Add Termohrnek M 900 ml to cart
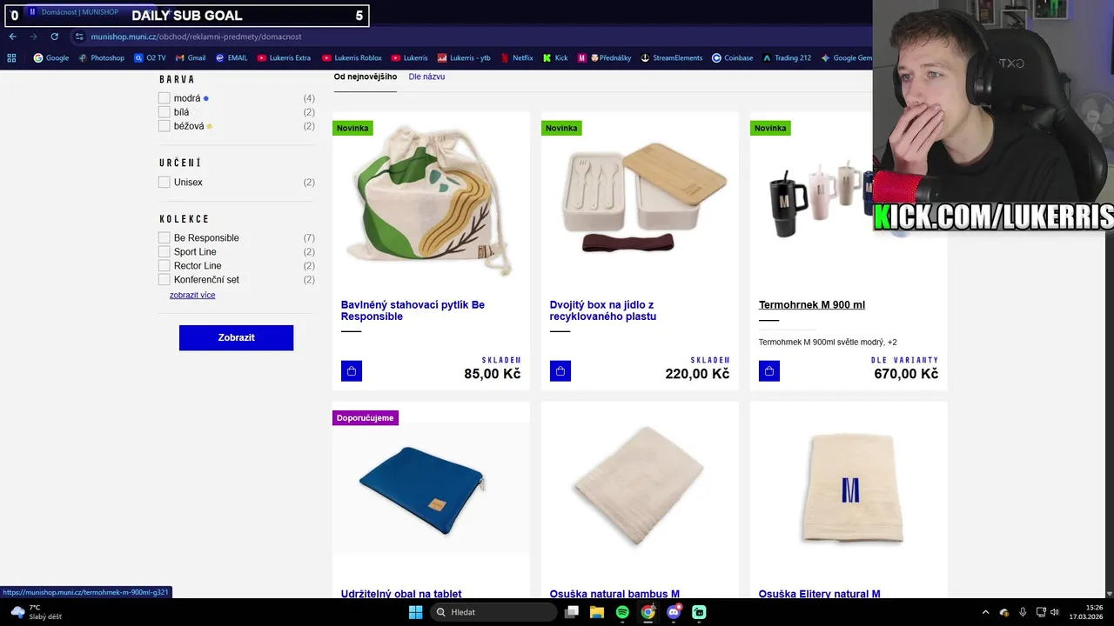Viewport: 1114px width, 626px height. coord(769,371)
